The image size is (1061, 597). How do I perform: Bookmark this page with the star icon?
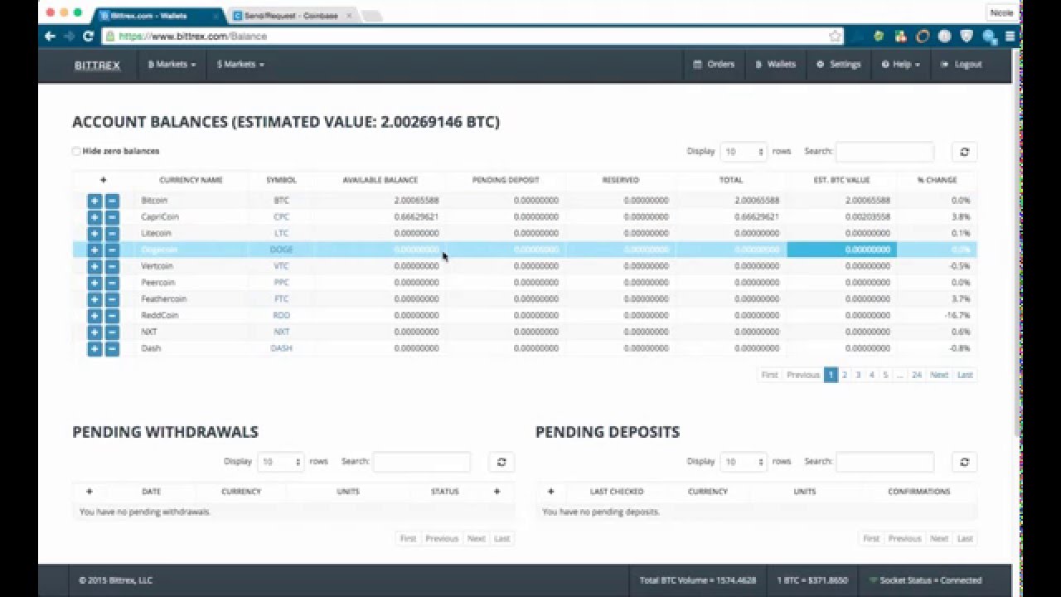(835, 36)
